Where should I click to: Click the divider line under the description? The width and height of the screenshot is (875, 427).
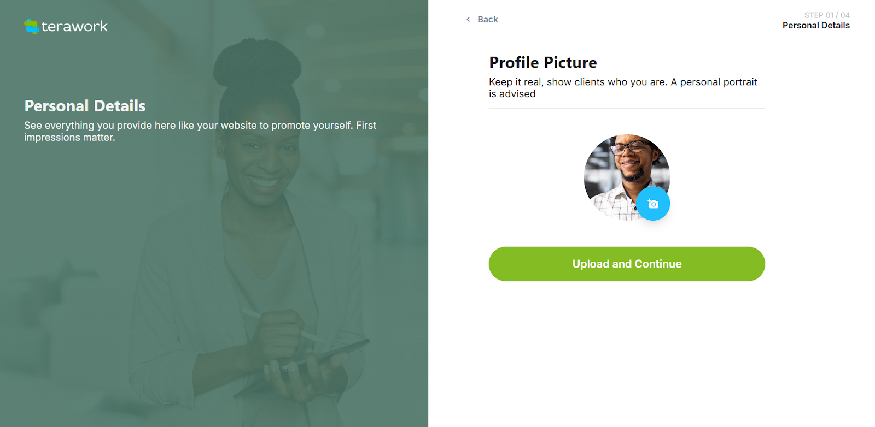point(627,108)
